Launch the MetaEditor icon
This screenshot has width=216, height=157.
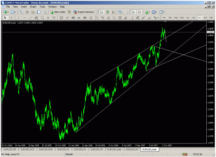[69, 12]
